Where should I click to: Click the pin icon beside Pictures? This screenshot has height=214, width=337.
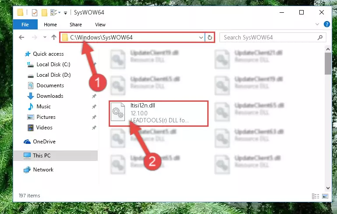(94, 117)
